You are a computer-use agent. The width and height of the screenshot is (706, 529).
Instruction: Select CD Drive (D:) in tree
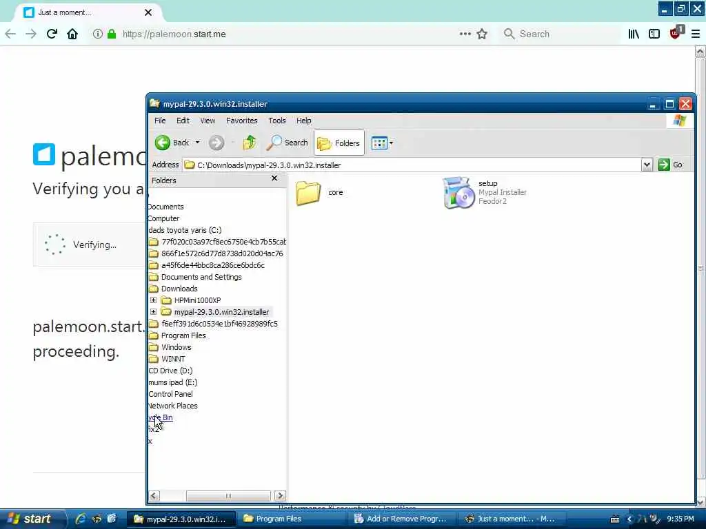click(x=171, y=371)
